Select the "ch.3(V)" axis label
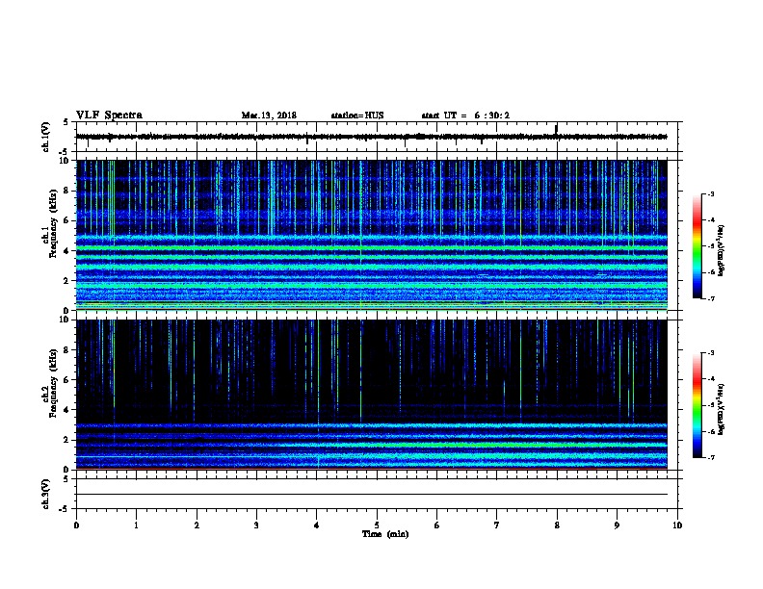 click(x=45, y=495)
